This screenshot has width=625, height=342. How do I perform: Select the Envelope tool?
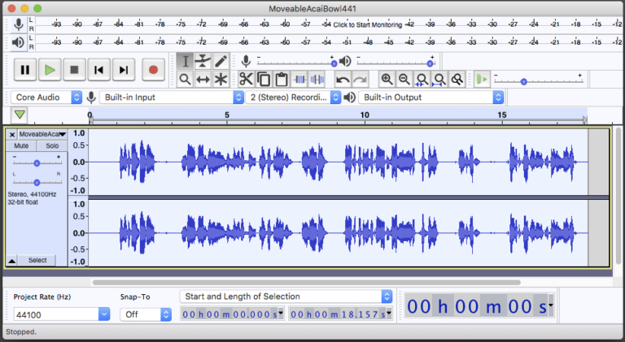coord(203,61)
